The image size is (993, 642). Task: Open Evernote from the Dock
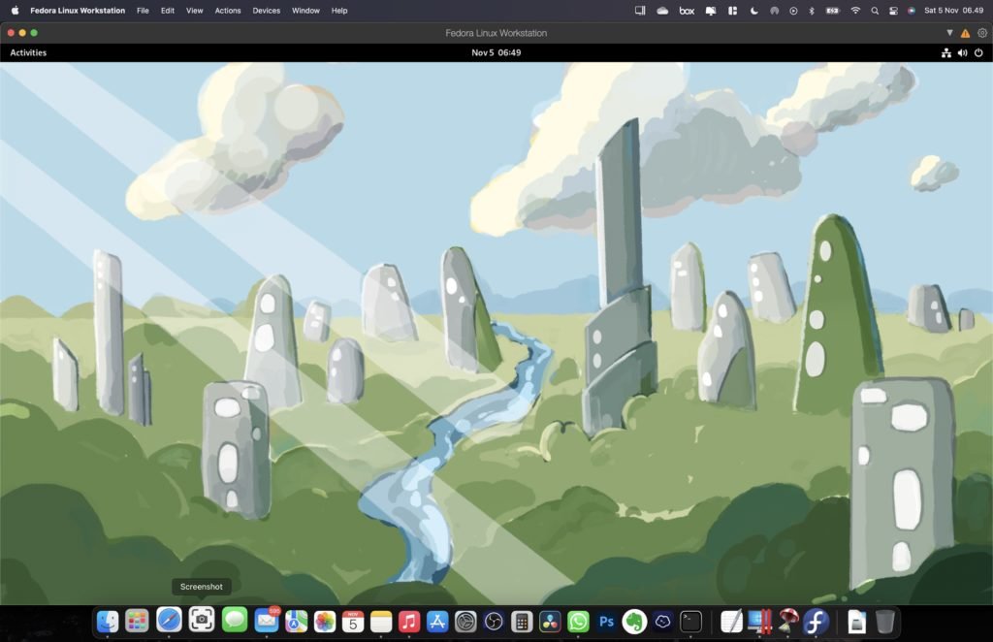click(x=634, y=621)
